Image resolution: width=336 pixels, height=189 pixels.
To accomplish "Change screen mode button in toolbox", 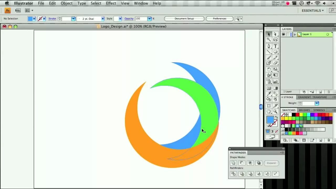I will 272,137.
